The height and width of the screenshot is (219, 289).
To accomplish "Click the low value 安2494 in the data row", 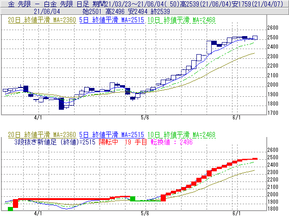I will tap(138, 12).
